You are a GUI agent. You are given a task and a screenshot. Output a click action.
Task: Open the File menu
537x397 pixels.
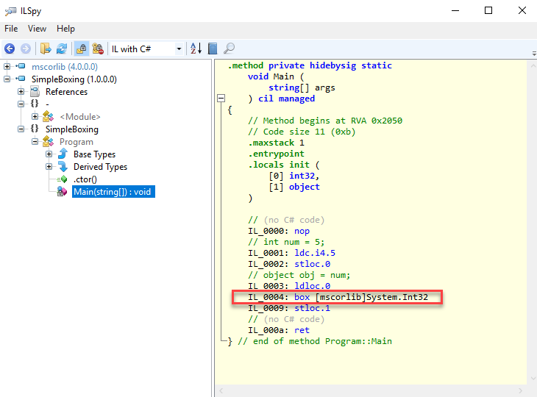[11, 29]
